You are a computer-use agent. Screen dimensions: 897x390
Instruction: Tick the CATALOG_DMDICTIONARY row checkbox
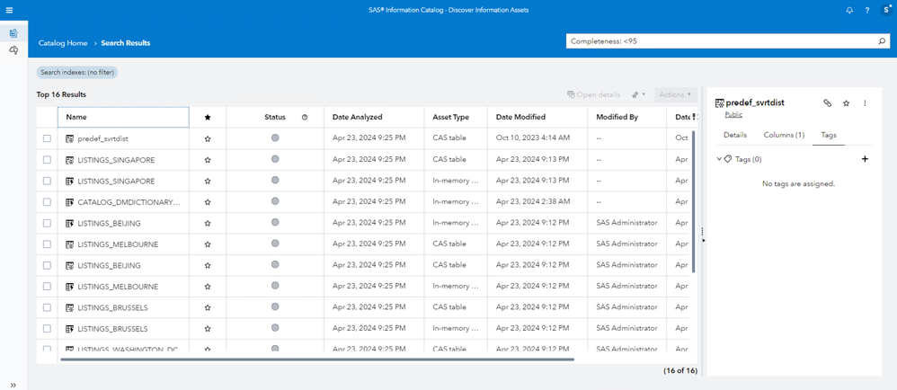click(x=47, y=202)
